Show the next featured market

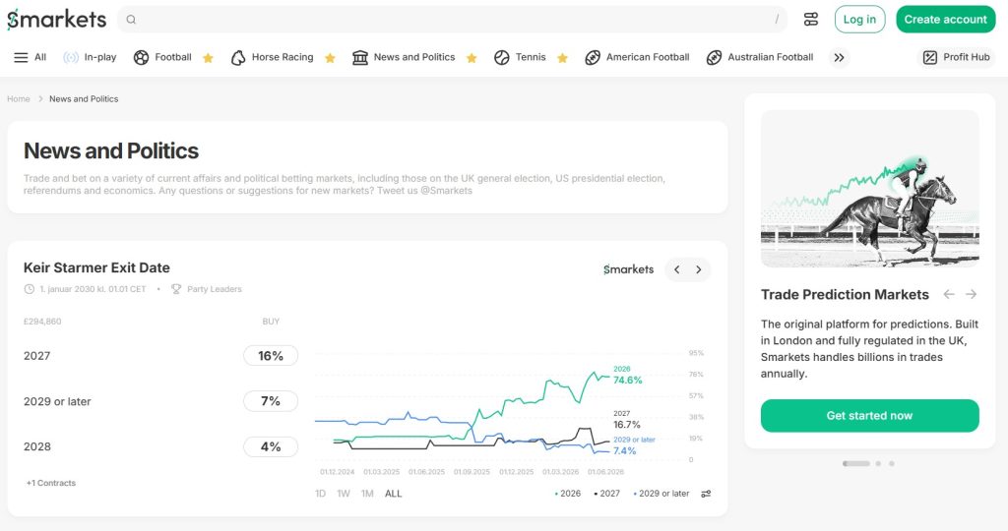pos(699,269)
